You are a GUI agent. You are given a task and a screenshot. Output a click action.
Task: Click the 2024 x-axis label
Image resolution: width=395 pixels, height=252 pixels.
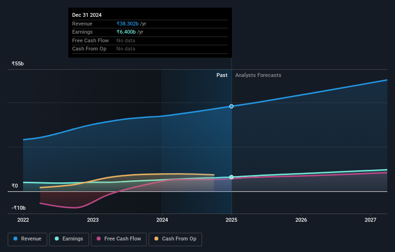coord(162,220)
